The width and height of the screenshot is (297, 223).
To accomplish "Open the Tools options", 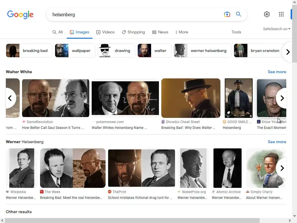I will coord(236,32).
